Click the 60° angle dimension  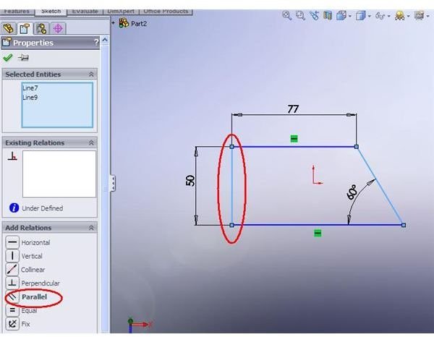[x=352, y=192]
